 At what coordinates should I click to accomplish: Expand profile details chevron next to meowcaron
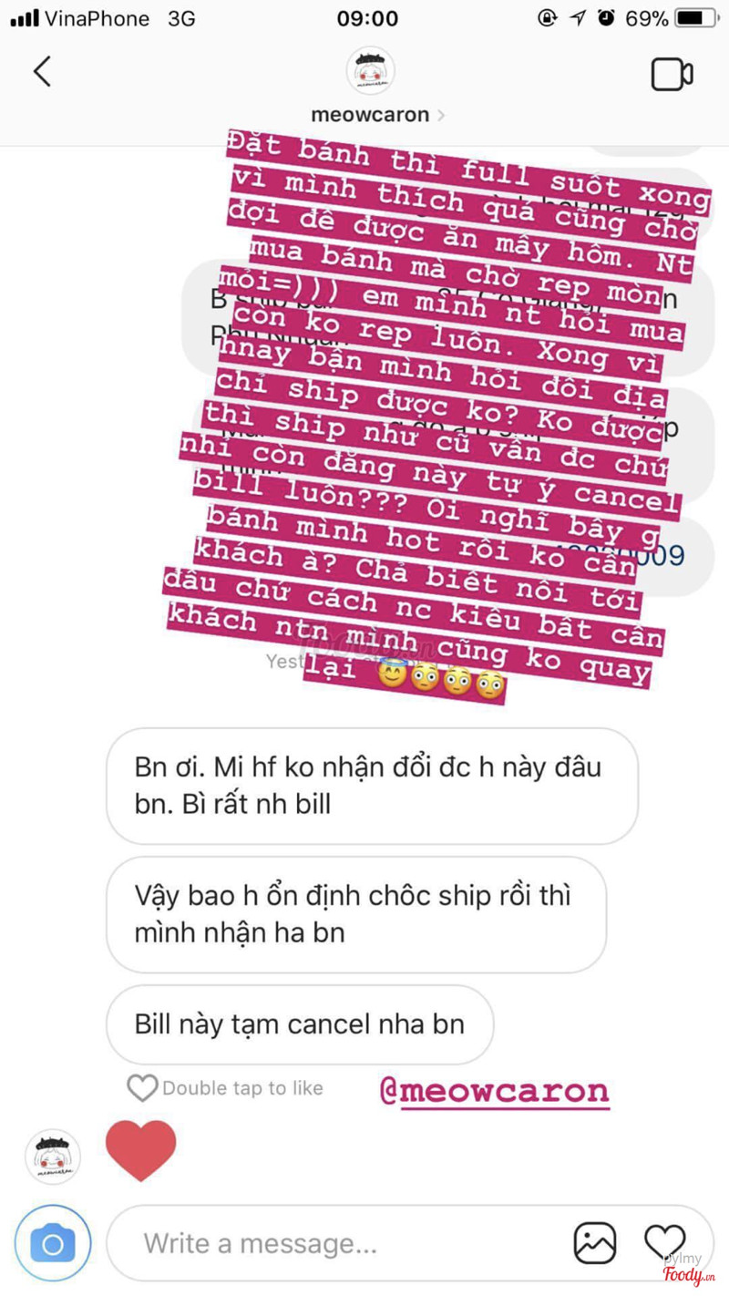pyautogui.click(x=442, y=116)
